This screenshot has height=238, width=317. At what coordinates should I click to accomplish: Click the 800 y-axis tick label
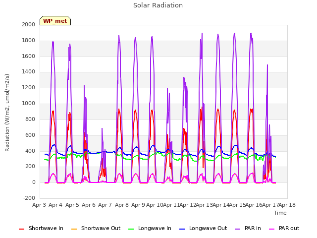click(x=30, y=119)
